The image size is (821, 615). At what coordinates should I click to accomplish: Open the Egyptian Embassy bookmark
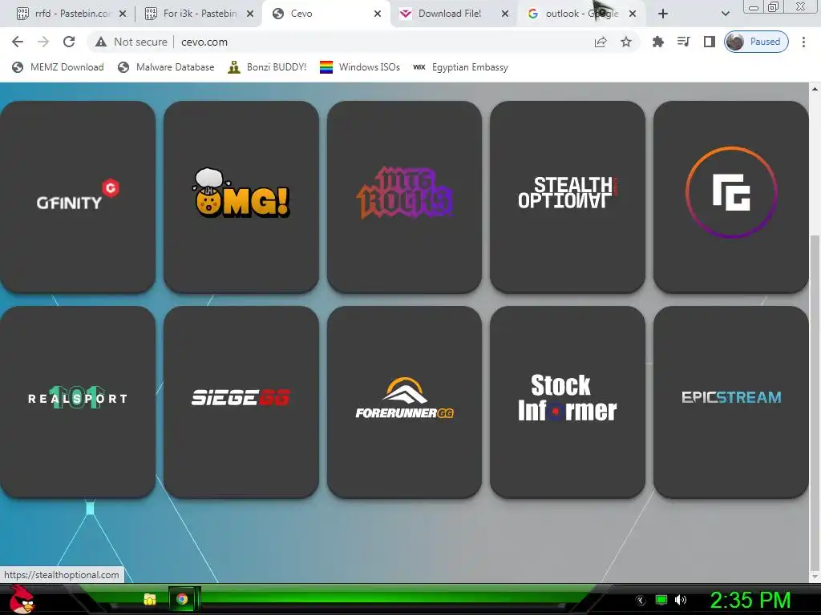460,67
